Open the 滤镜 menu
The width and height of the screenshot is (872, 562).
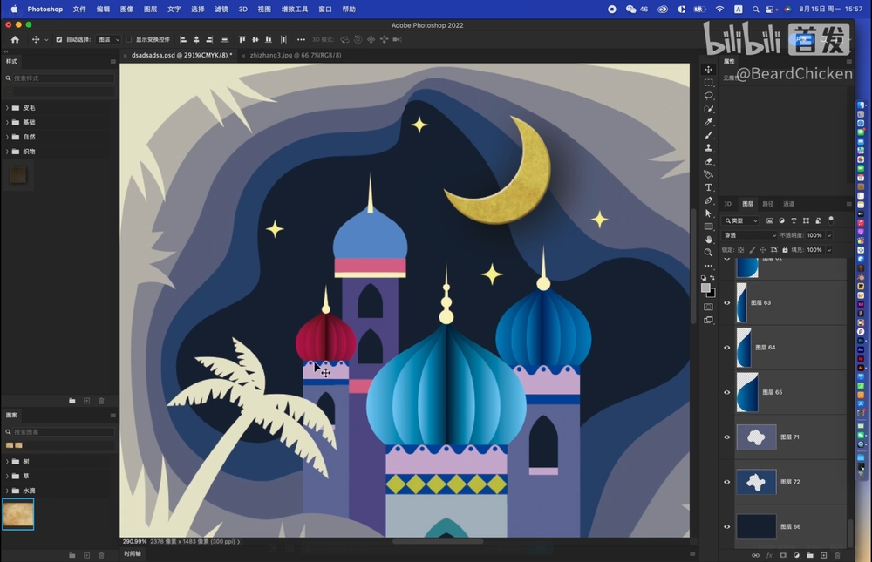pos(221,9)
